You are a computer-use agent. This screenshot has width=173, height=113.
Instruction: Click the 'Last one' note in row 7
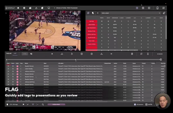pyautogui.click(x=107, y=82)
